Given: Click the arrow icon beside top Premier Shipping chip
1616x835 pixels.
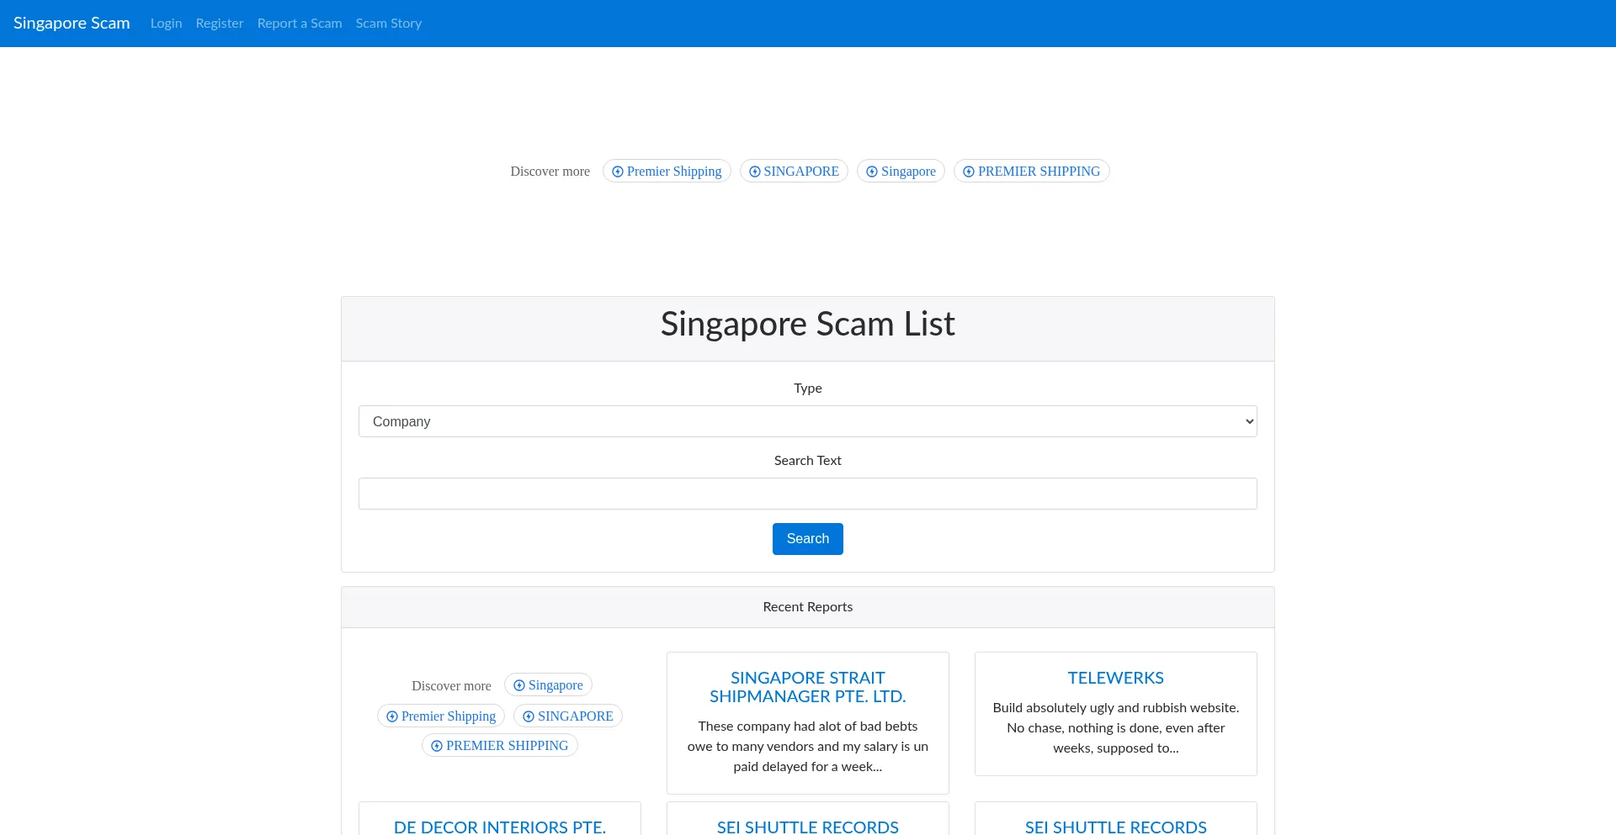Looking at the screenshot, I should [618, 172].
